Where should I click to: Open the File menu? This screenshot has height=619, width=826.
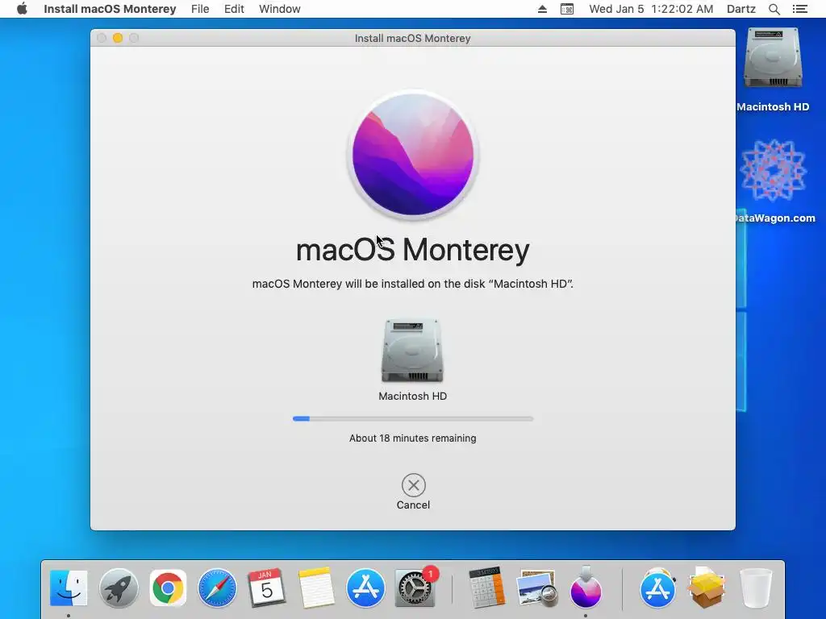pos(200,9)
